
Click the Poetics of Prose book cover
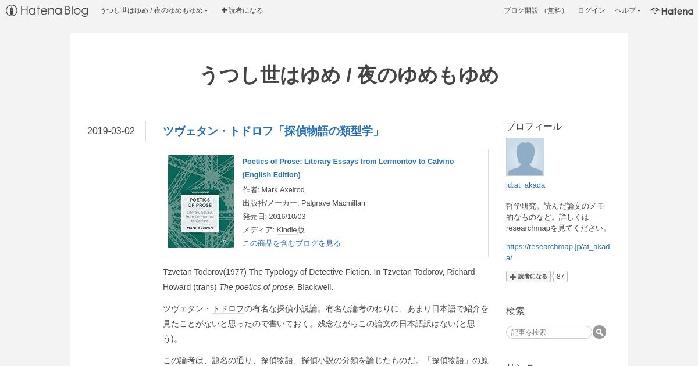pyautogui.click(x=201, y=202)
